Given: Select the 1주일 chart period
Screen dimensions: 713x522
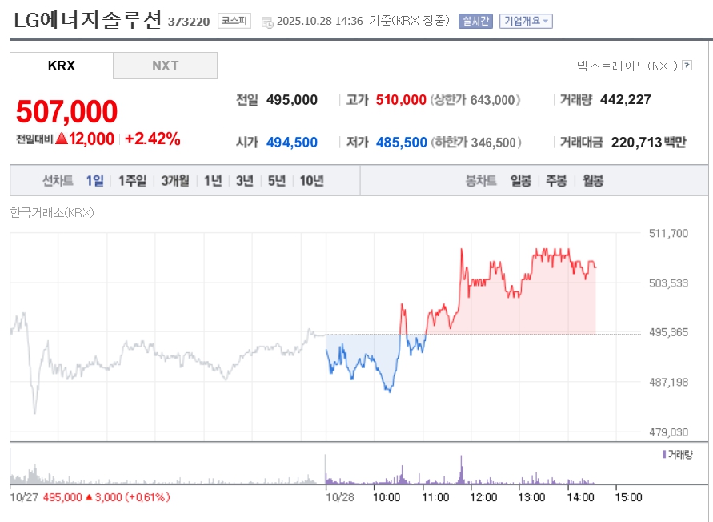Looking at the screenshot, I should pos(132,181).
